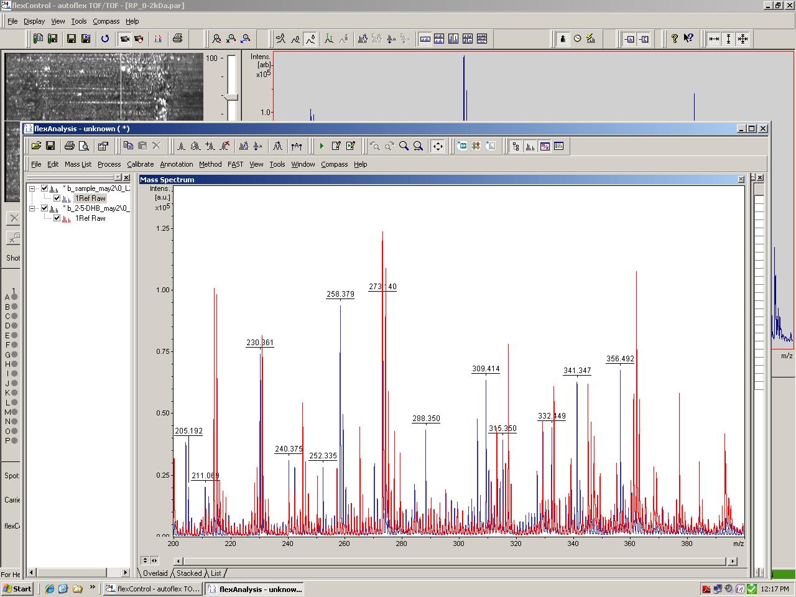796x597 pixels.
Task: Switch to the List view tab
Action: pos(216,573)
